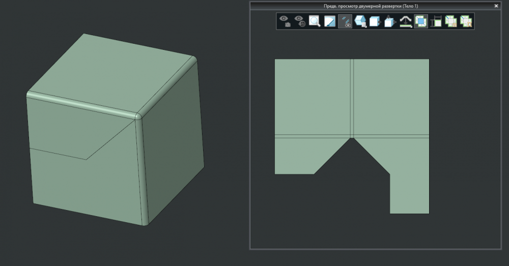Image resolution: width=509 pixels, height=266 pixels.
Task: Click the upper-left square region of flat pattern
Action: 312,97
